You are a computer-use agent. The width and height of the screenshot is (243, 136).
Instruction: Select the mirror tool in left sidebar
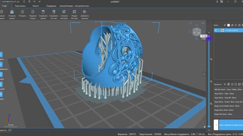tap(1, 94)
